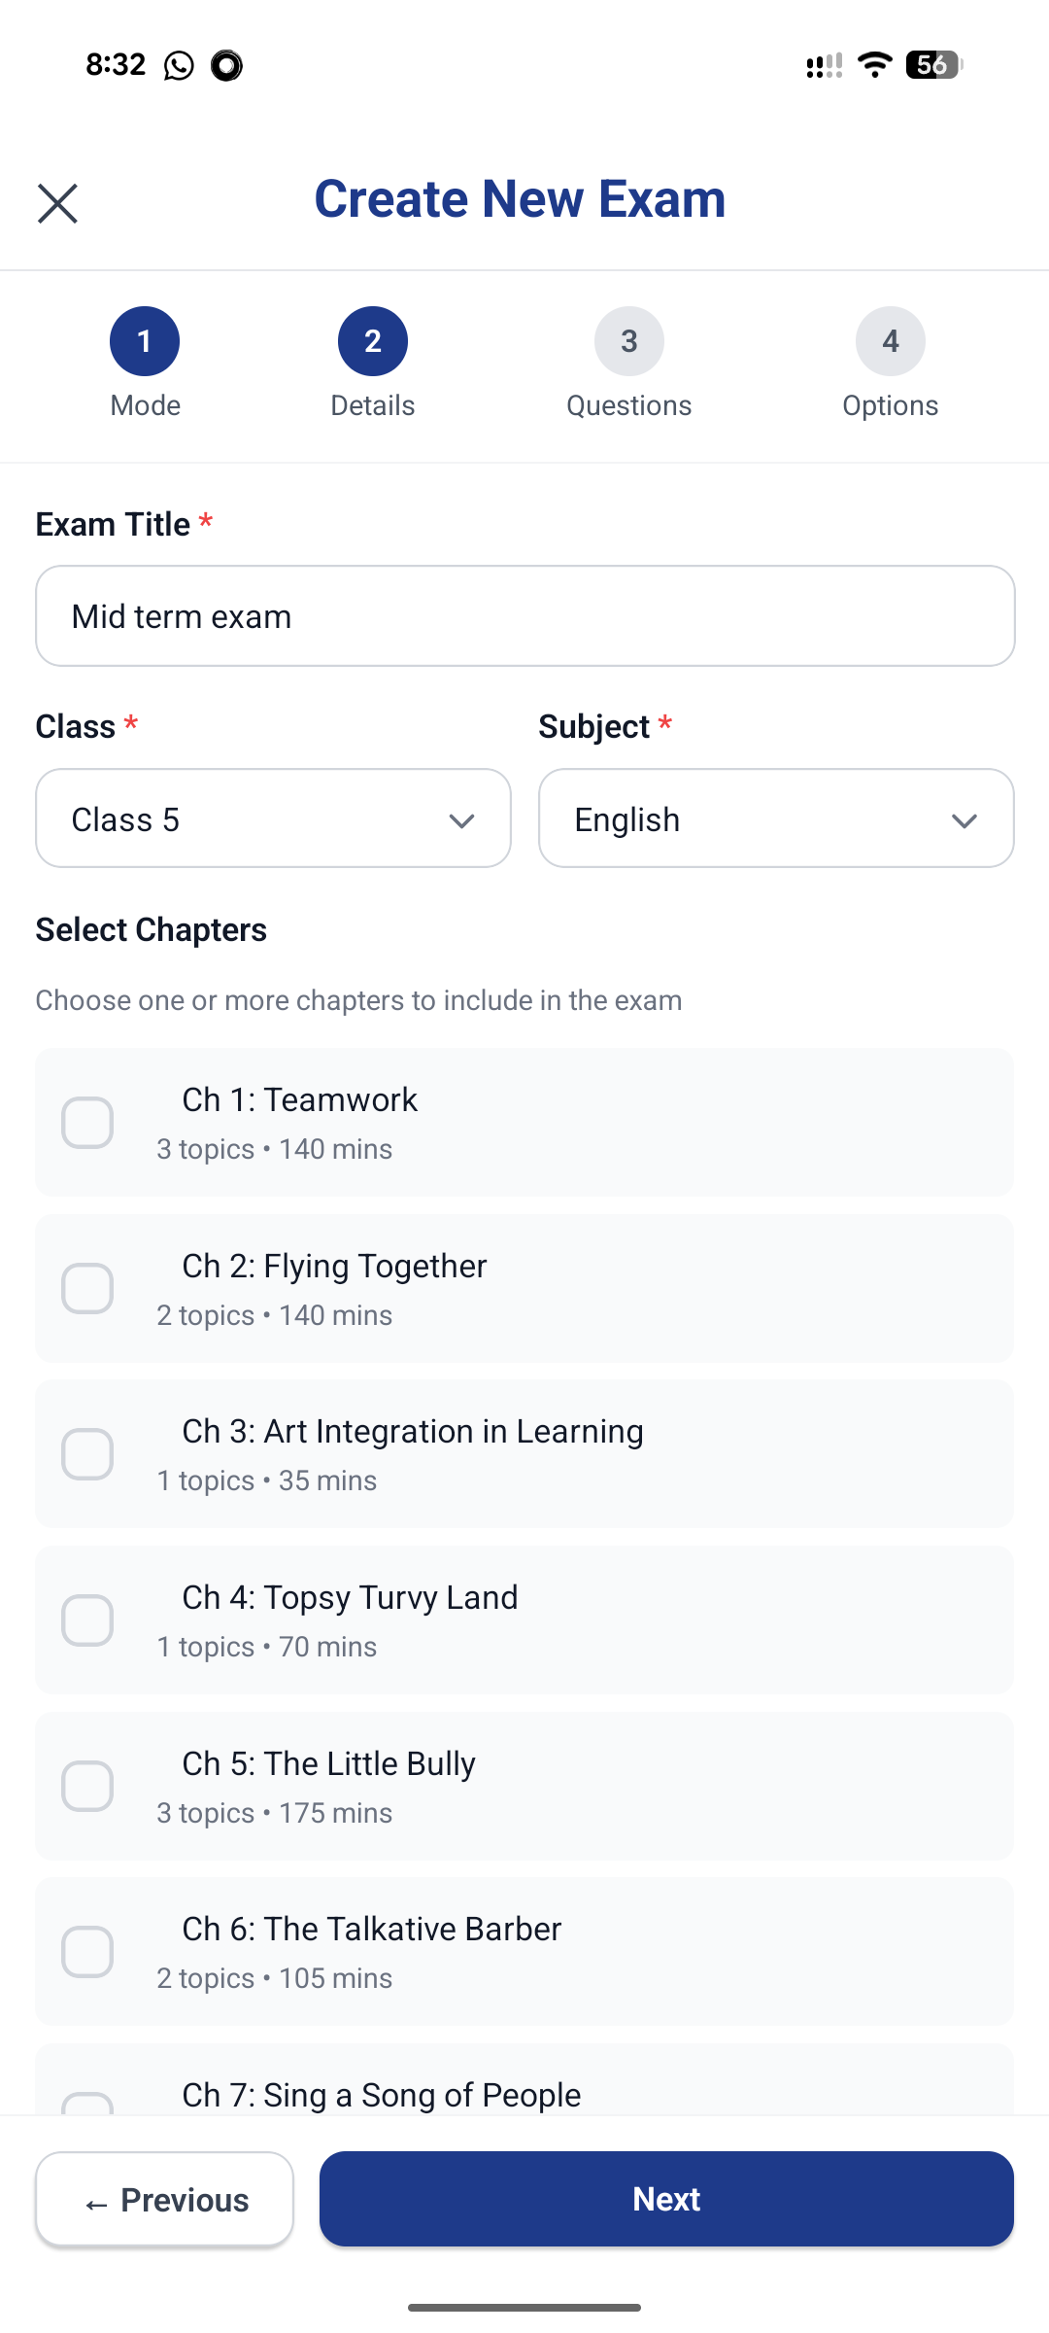
Task: Select Ch 3: Art Integration in Learning checkbox
Action: point(87,1454)
